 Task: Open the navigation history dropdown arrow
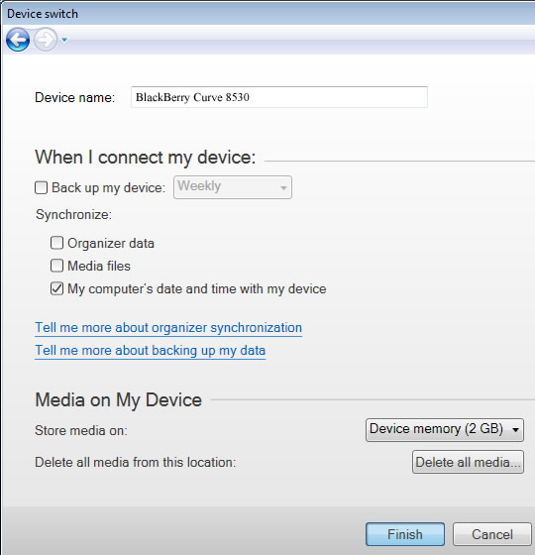tap(64, 40)
